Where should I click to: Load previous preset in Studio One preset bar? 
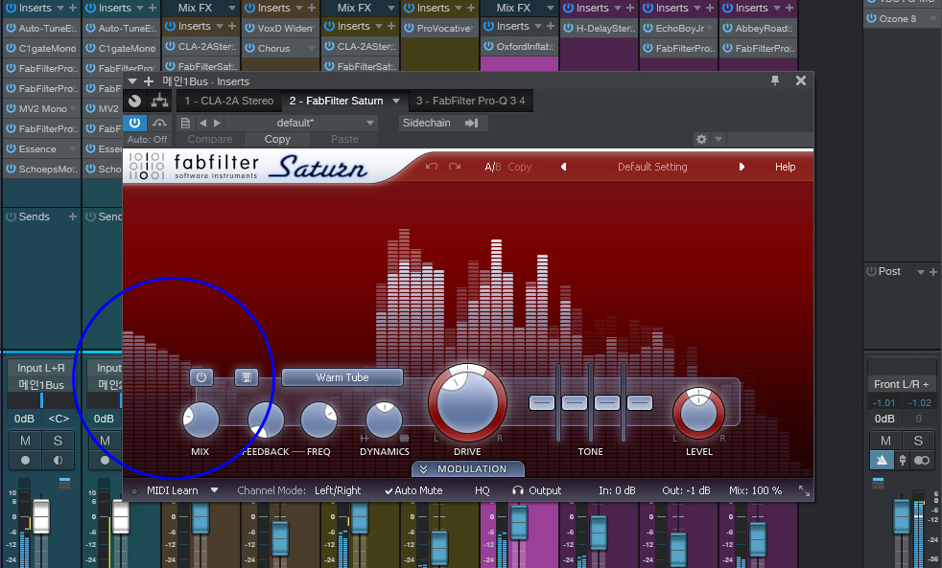click(202, 123)
